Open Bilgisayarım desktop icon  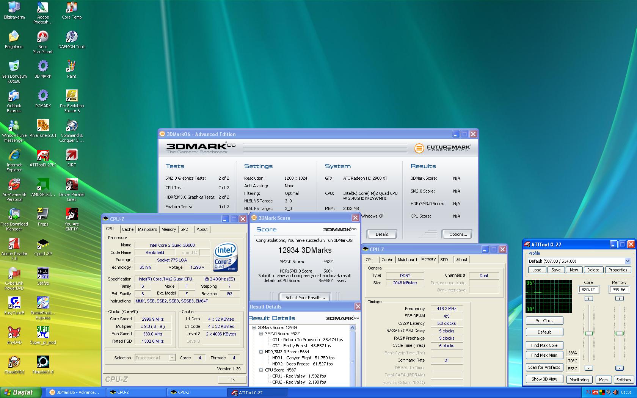click(x=14, y=11)
